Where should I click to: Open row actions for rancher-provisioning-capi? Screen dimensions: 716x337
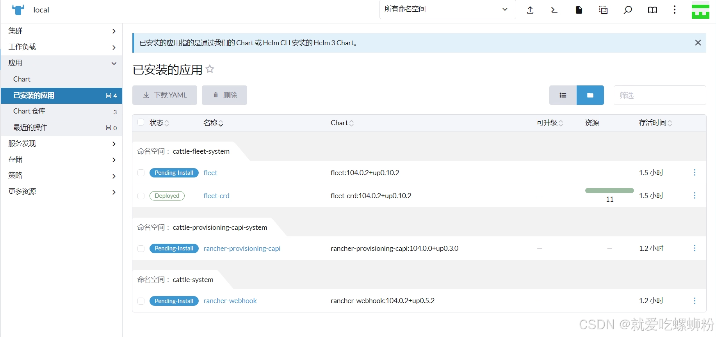coord(695,248)
